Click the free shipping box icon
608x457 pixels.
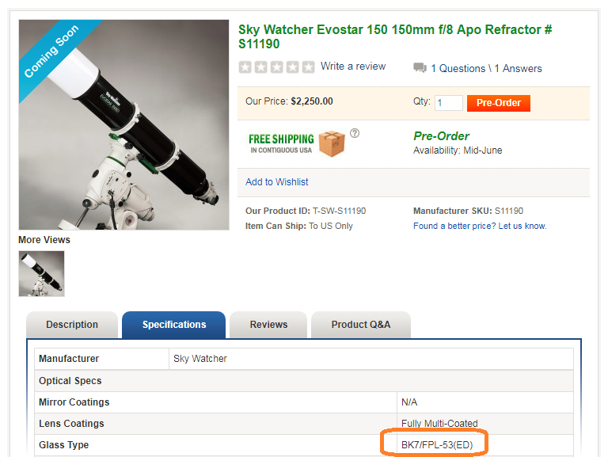pyautogui.click(x=332, y=143)
